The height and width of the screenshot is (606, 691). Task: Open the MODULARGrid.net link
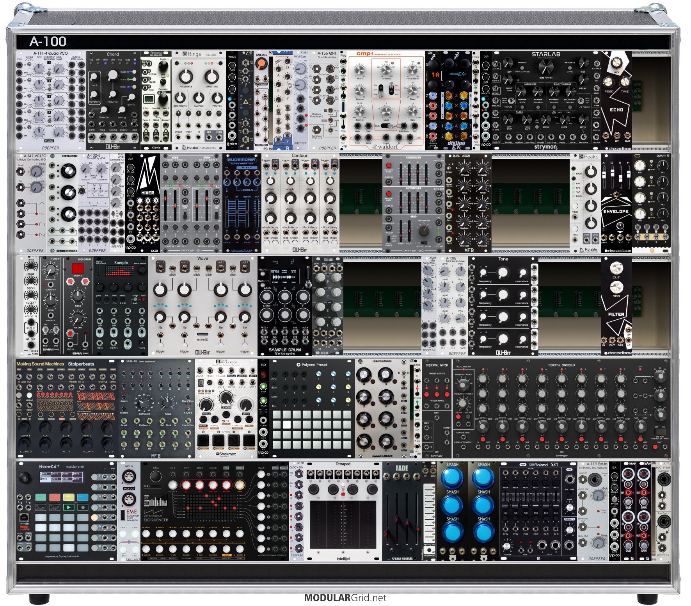click(x=345, y=598)
